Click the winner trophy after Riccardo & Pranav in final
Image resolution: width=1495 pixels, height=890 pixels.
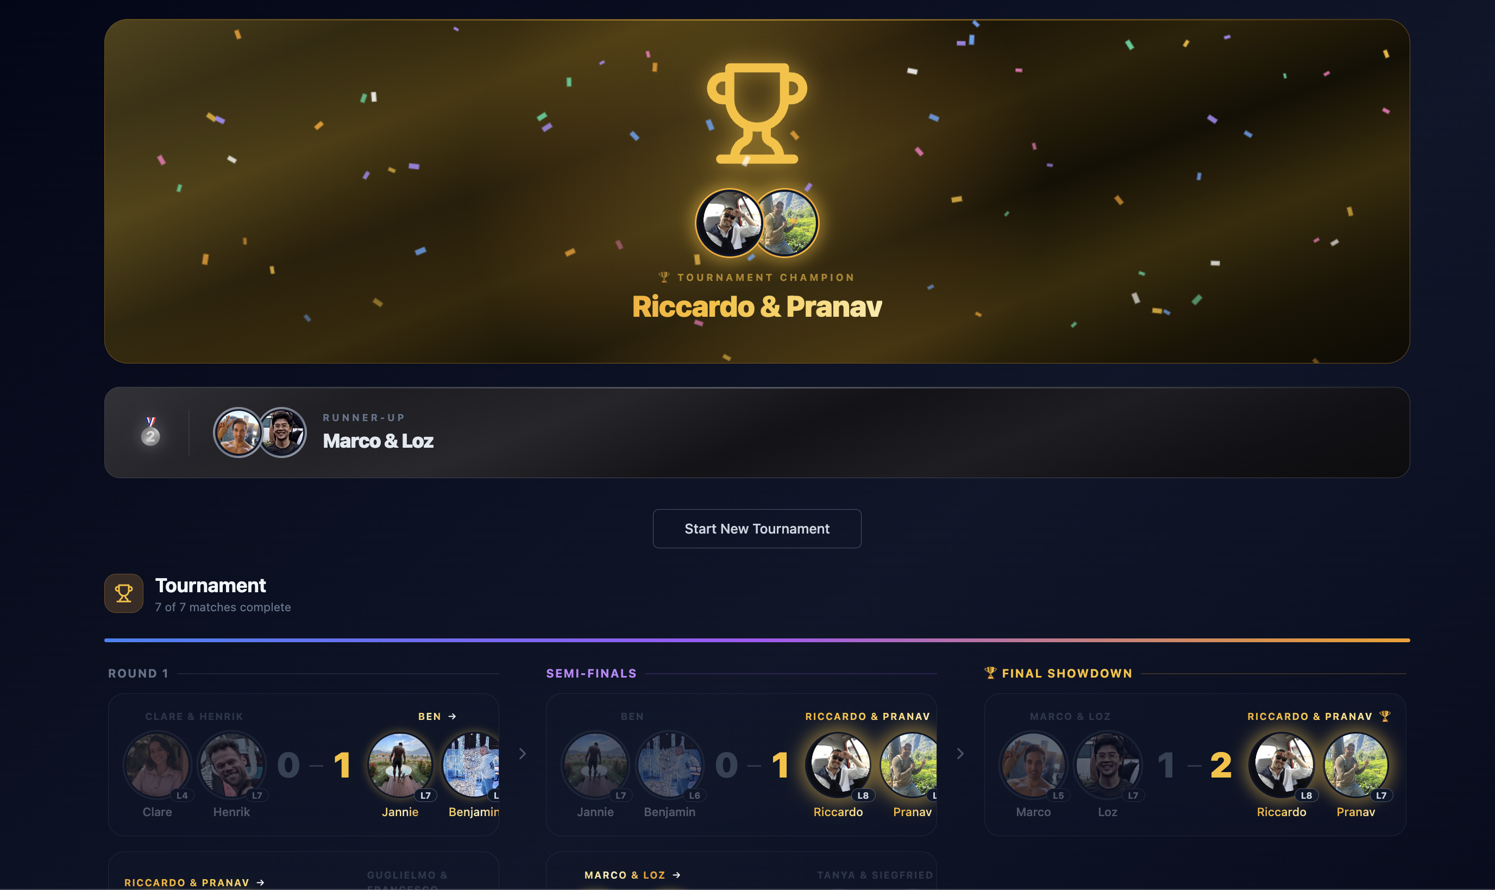1385,716
